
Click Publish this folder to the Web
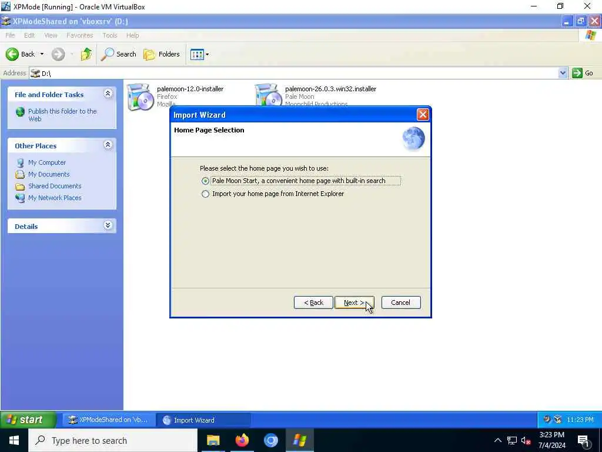click(62, 115)
